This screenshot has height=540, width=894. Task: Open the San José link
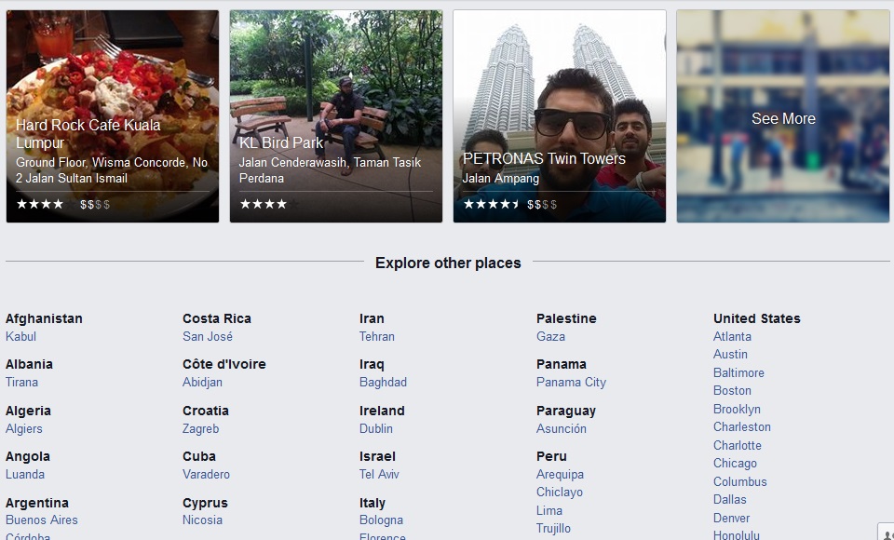(208, 336)
